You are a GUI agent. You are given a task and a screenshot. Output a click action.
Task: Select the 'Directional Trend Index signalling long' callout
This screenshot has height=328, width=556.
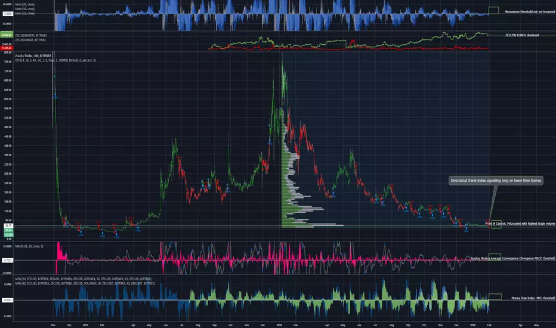(496, 181)
